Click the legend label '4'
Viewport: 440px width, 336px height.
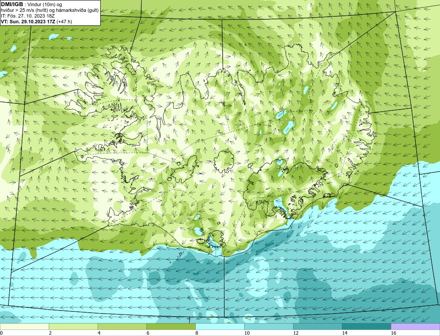click(99, 333)
